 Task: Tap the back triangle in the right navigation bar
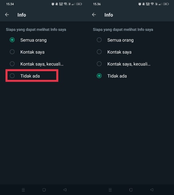coord(152,190)
